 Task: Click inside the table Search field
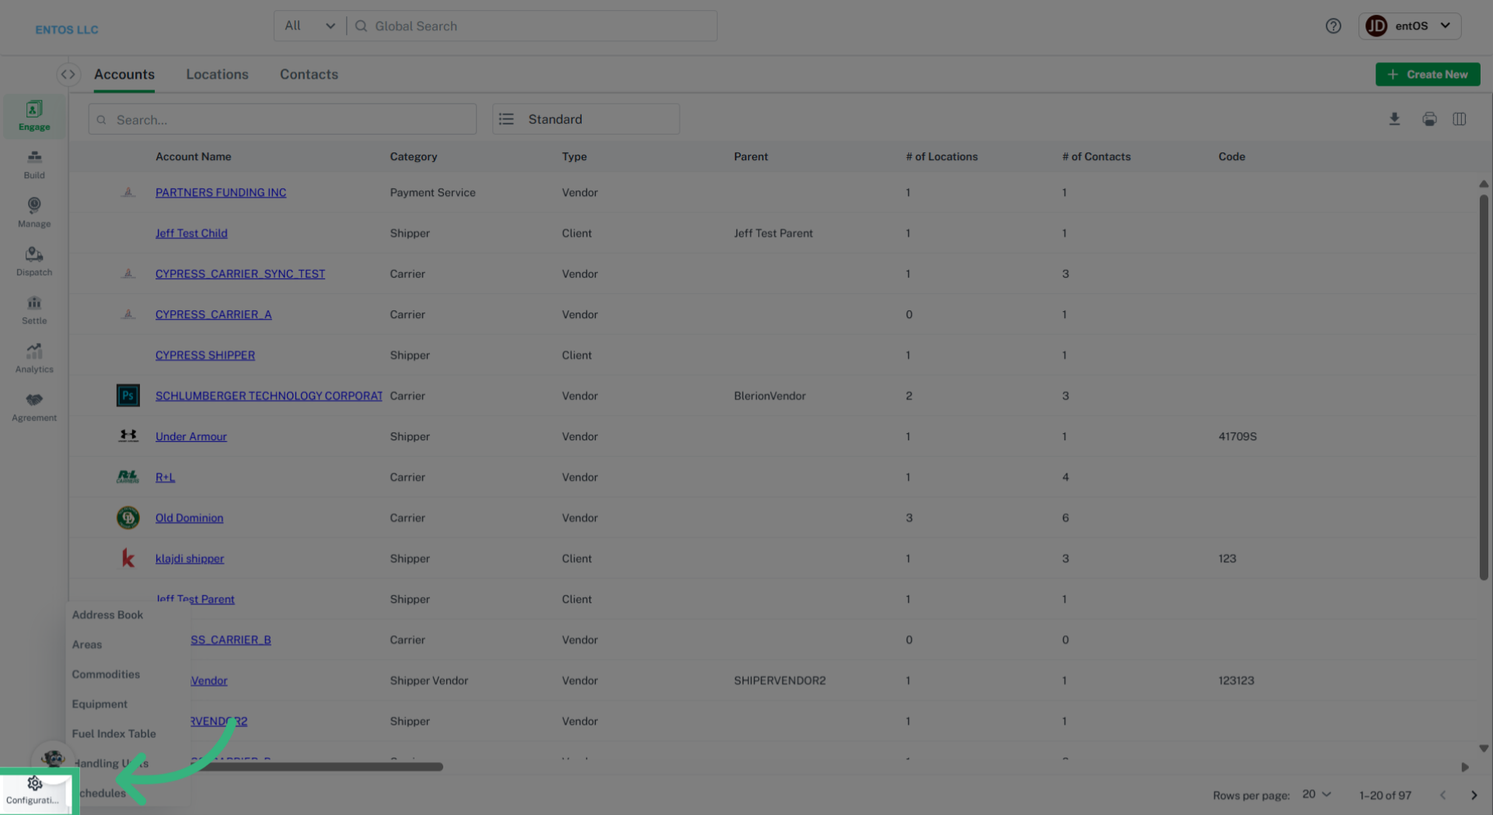click(282, 119)
